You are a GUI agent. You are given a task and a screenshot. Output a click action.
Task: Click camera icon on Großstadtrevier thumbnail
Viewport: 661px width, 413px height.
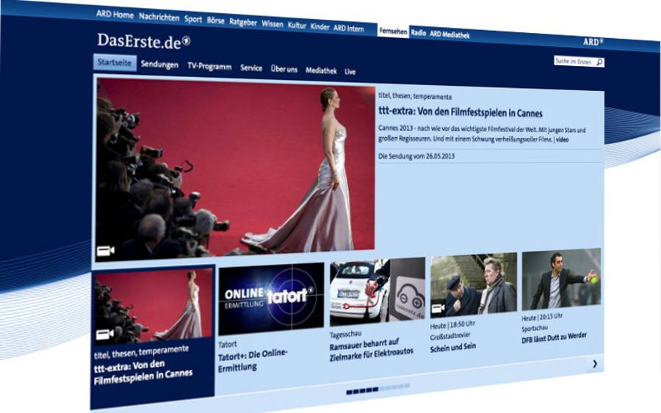coord(438,309)
